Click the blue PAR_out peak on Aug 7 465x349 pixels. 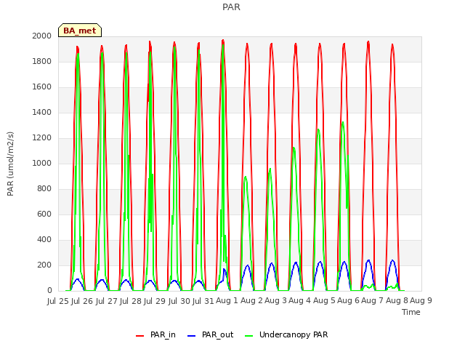click(x=392, y=260)
